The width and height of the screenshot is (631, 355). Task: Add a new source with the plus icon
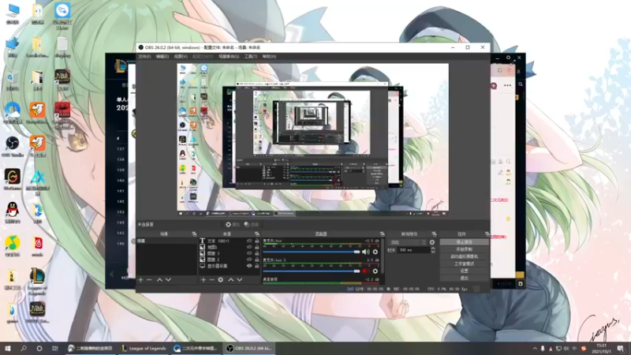click(x=203, y=279)
